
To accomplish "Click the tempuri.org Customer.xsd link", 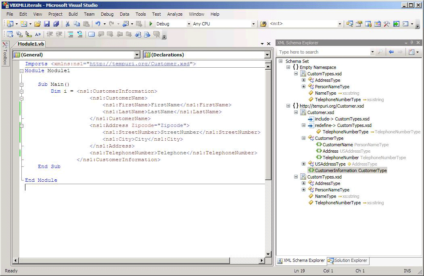I will 140,64.
